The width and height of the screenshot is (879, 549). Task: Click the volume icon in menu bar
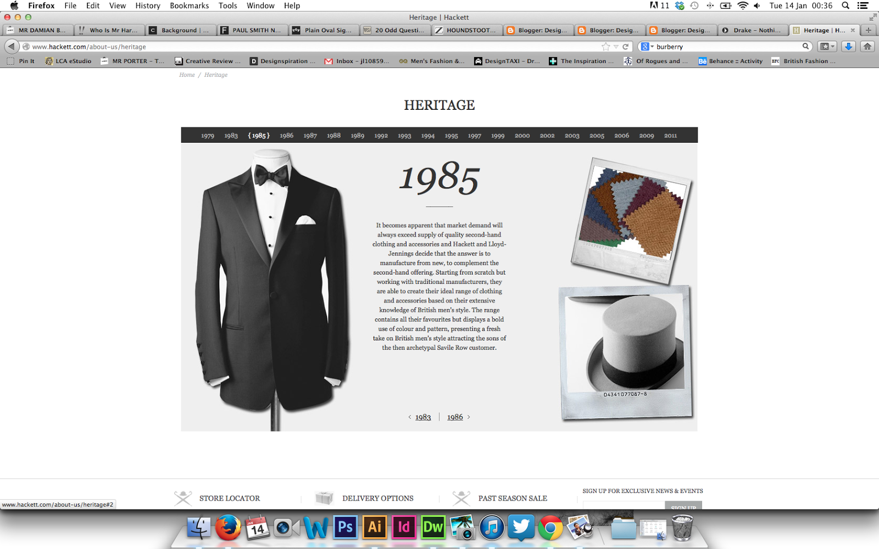[757, 5]
